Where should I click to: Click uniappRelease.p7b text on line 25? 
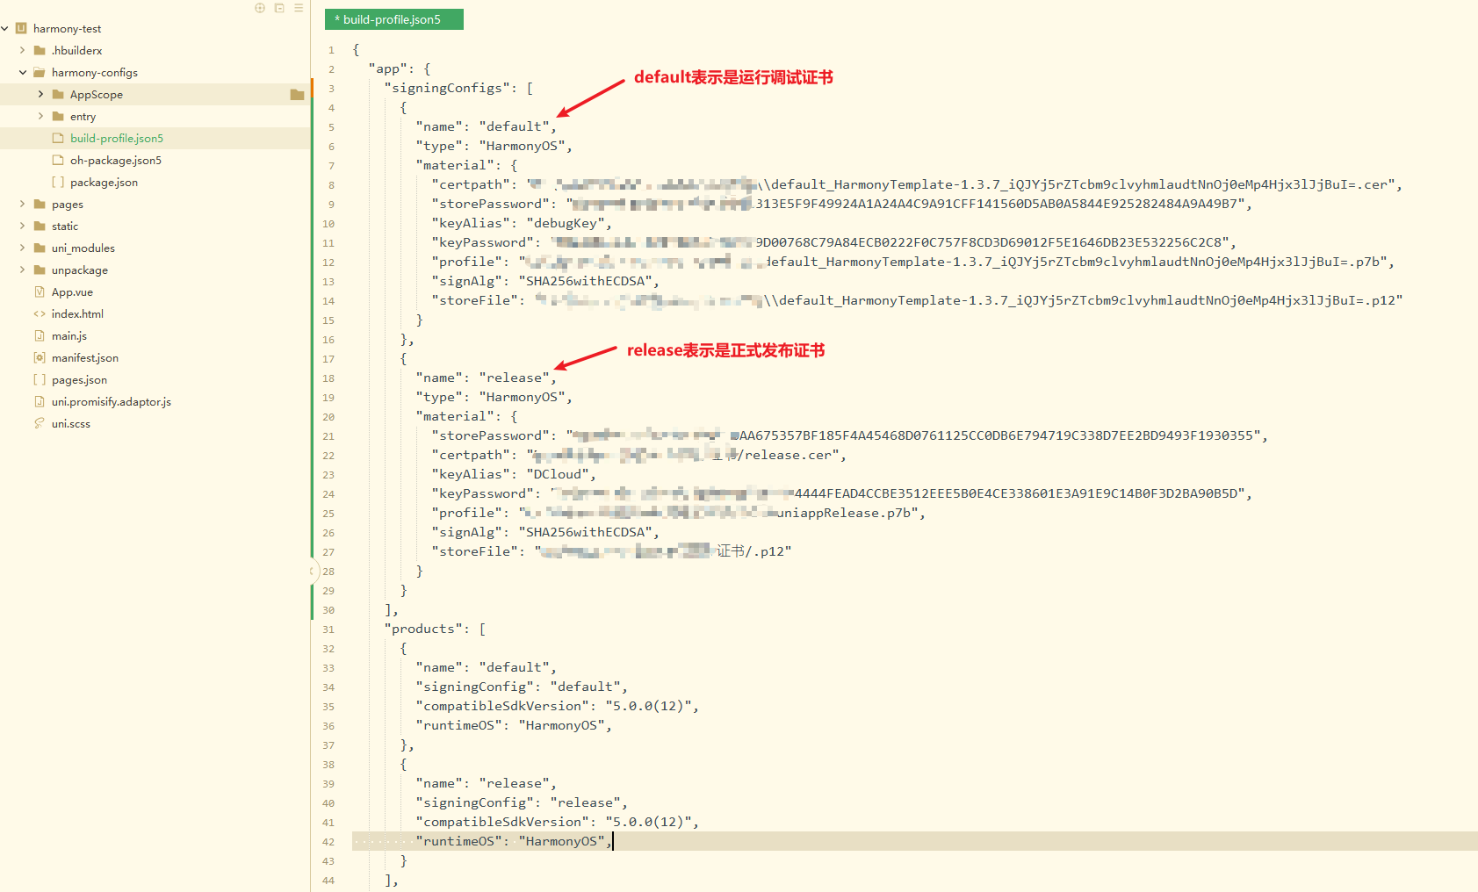coord(845,513)
